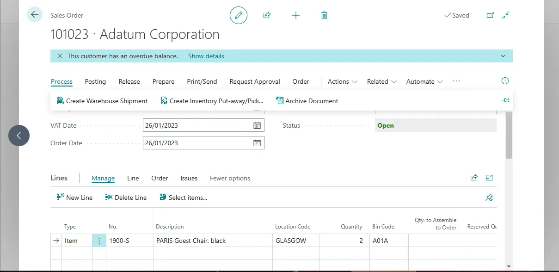This screenshot has width=559, height=272.
Task: Click the quantity cell showing 2
Action: (x=344, y=241)
